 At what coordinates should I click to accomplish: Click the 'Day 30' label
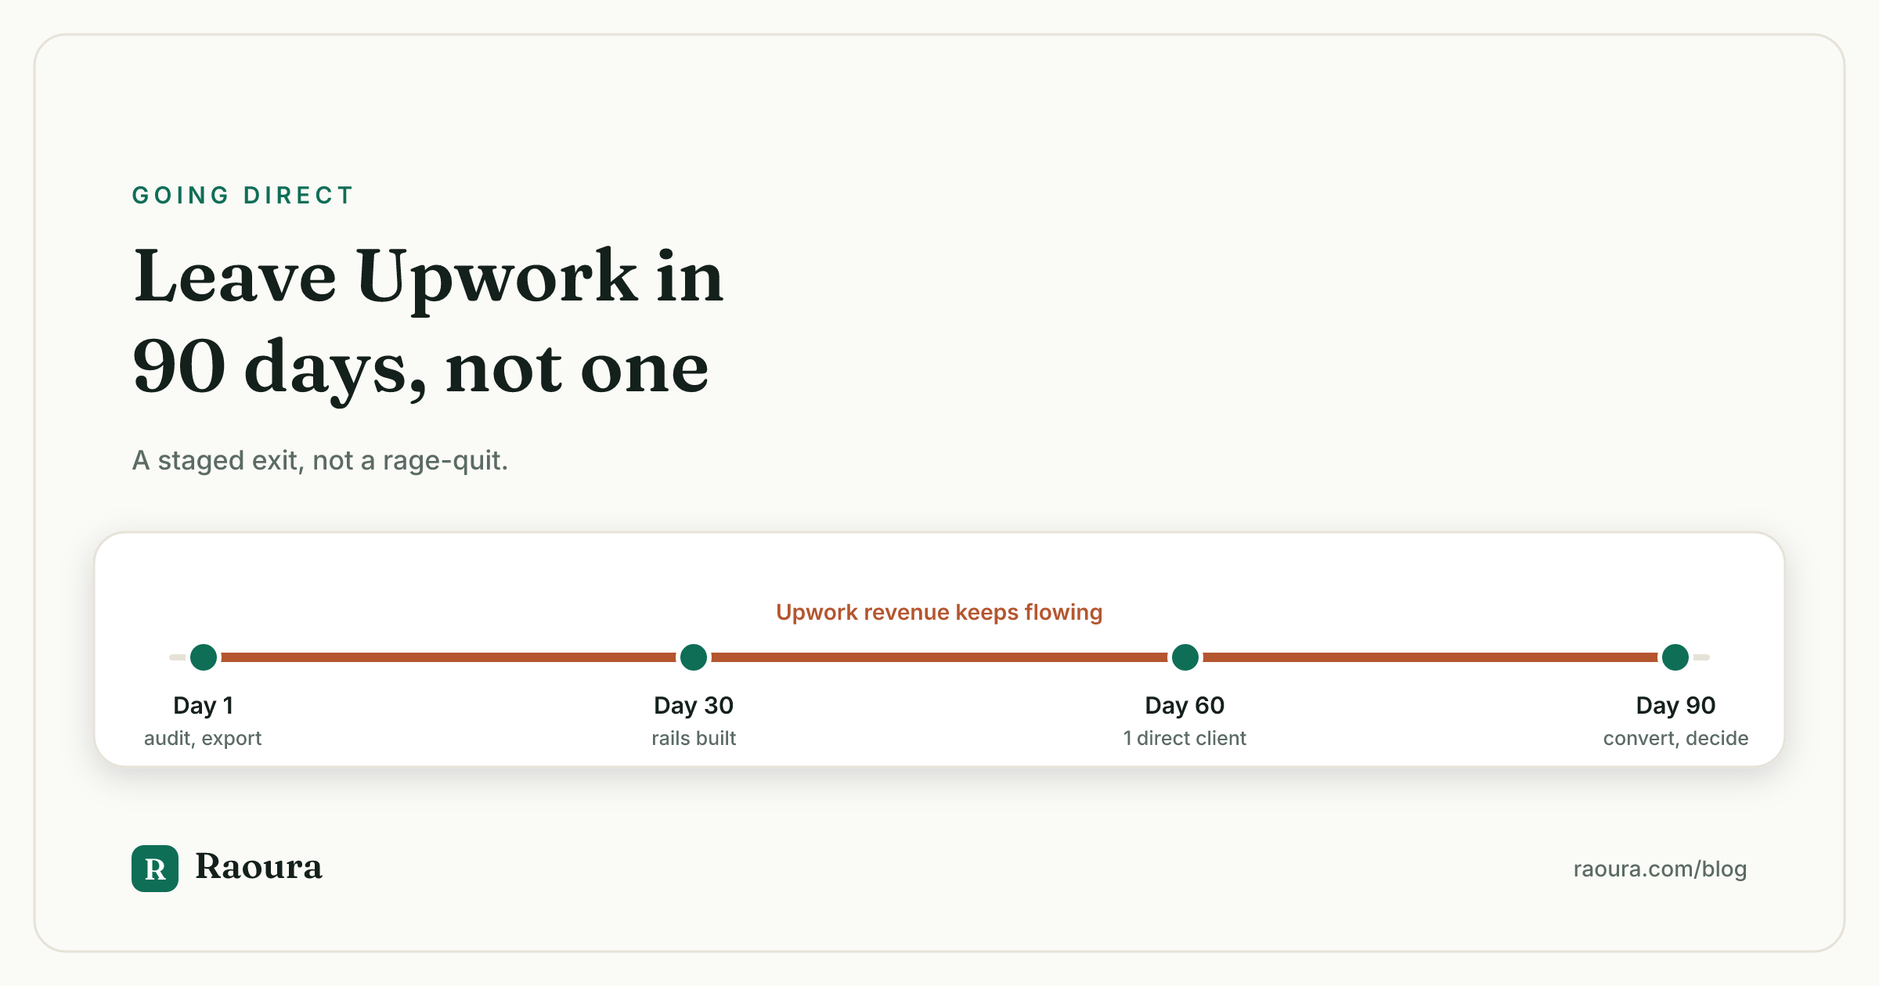[694, 706]
